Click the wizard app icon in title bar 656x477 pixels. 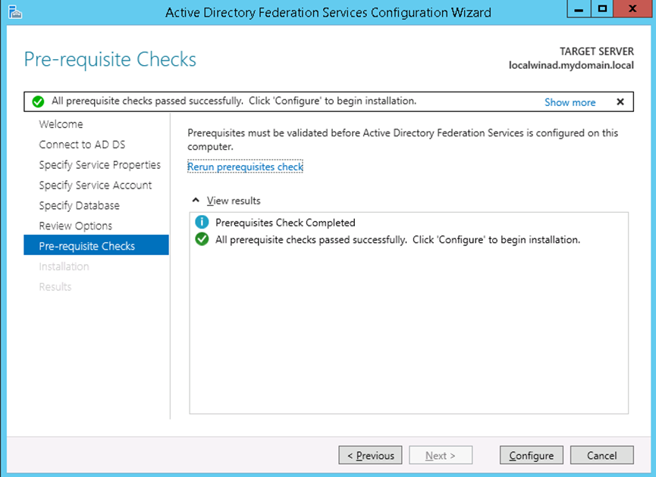12,11
